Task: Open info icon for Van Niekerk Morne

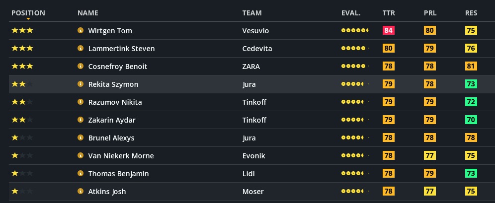Action: (80, 156)
